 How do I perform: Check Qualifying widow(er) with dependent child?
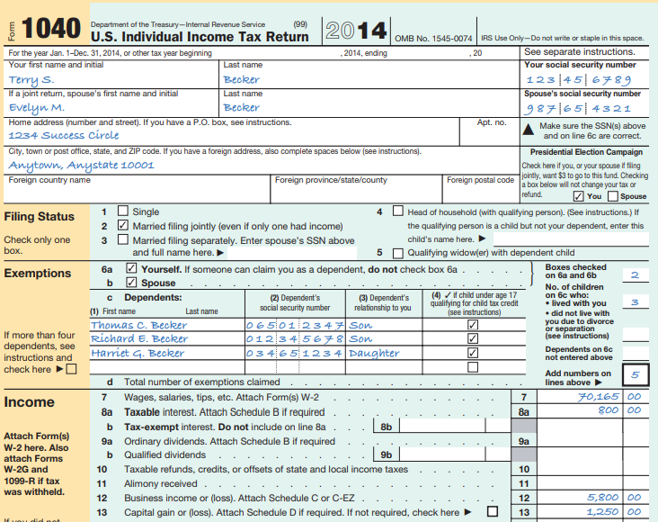398,253
